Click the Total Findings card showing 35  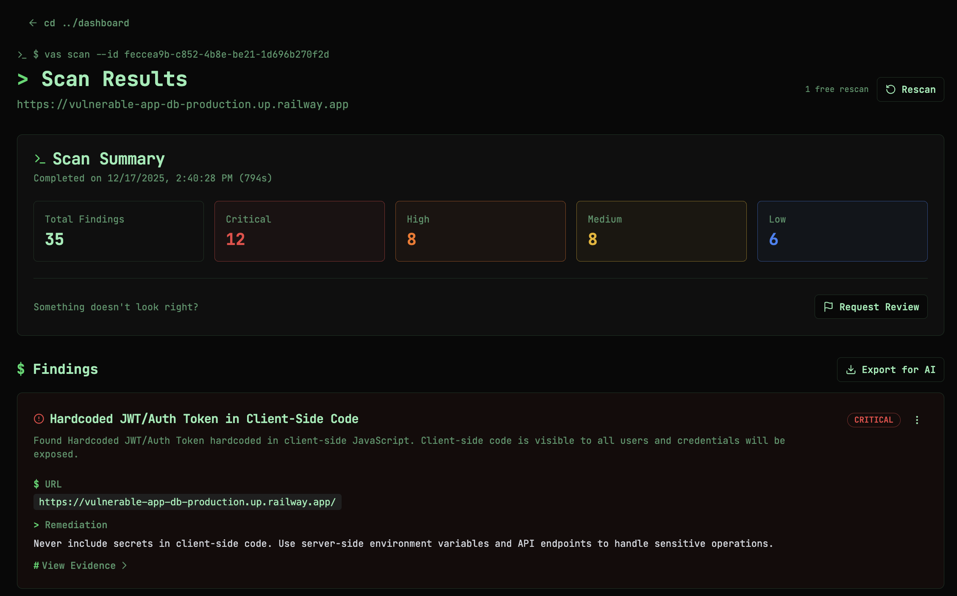point(118,231)
